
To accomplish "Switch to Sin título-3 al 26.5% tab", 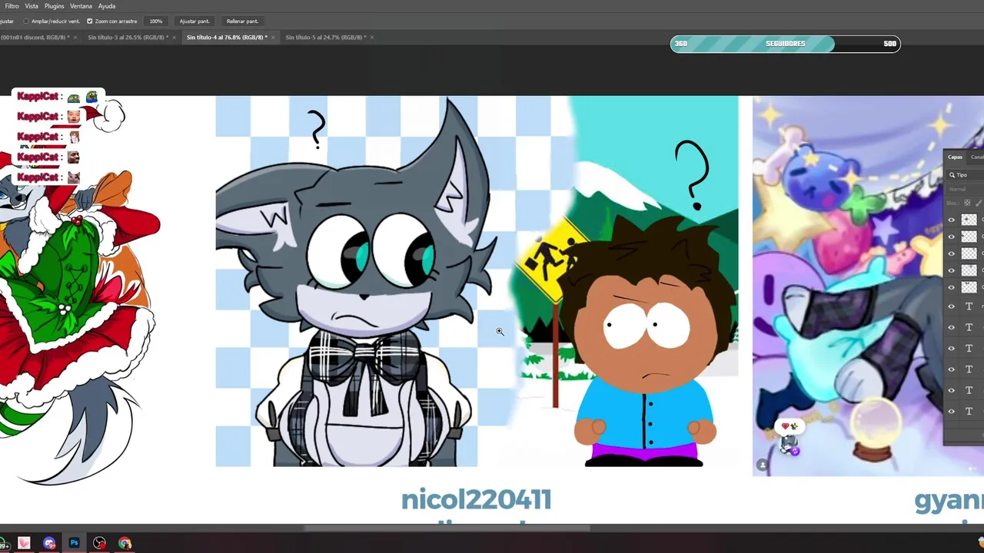I will [x=128, y=37].
